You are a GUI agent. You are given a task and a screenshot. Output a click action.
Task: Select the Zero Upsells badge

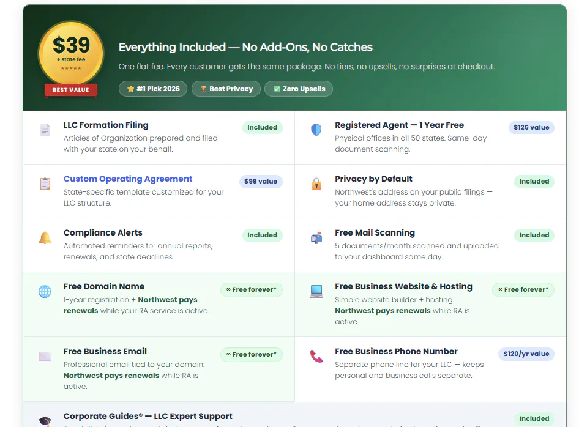tap(299, 89)
